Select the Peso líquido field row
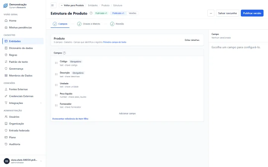The width and height of the screenshot is (268, 167). click(127, 95)
